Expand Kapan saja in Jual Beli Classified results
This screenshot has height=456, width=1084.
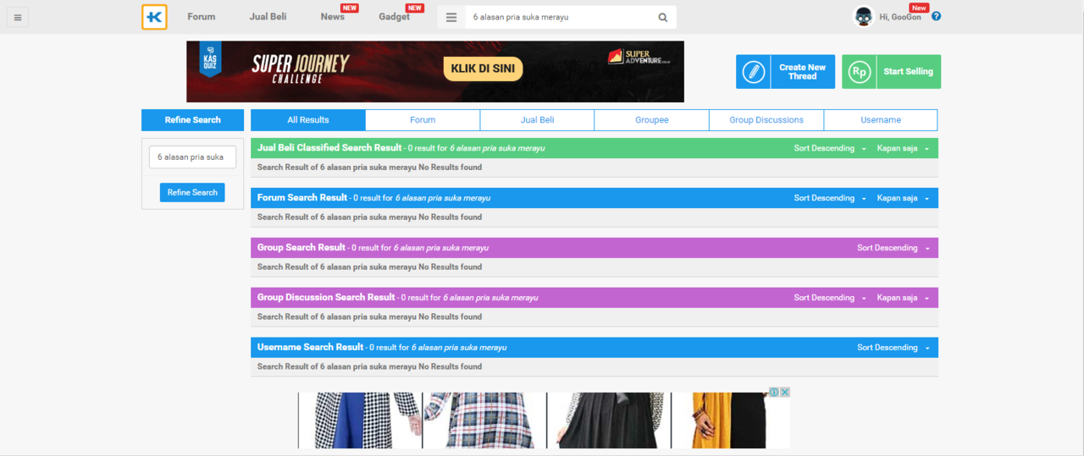coord(903,148)
